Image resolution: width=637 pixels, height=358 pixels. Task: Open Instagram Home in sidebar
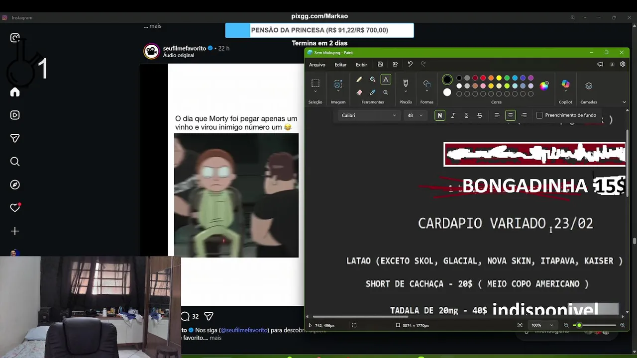[15, 92]
